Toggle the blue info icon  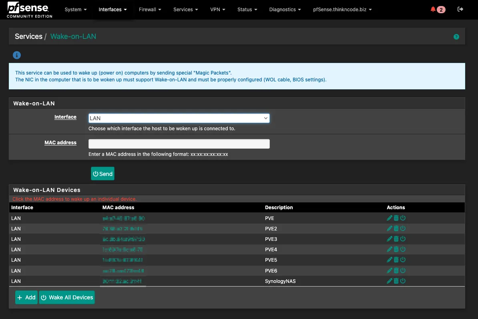click(16, 55)
